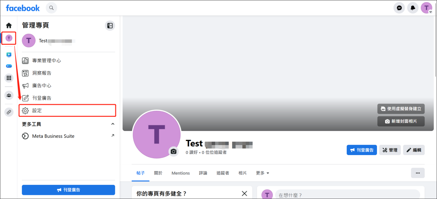Screen dimensions: 437x199
Task: Collapse the 更多工具 section
Action: pos(113,124)
